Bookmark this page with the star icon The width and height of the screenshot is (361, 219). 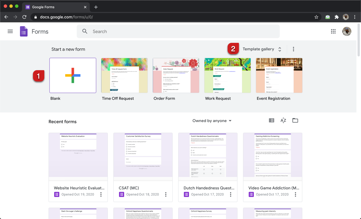point(316,17)
